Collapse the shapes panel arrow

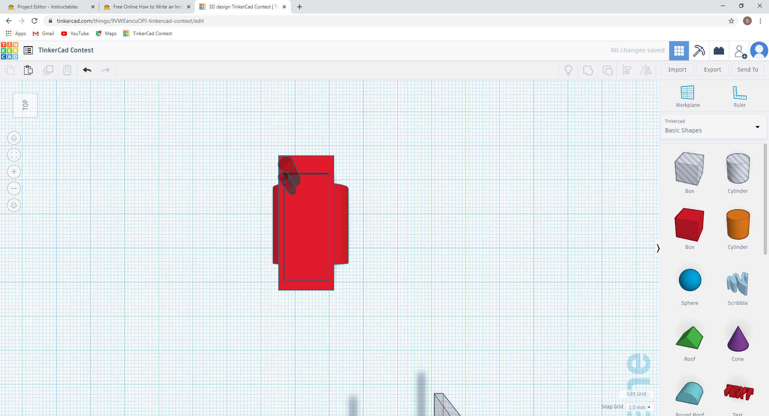(x=658, y=248)
